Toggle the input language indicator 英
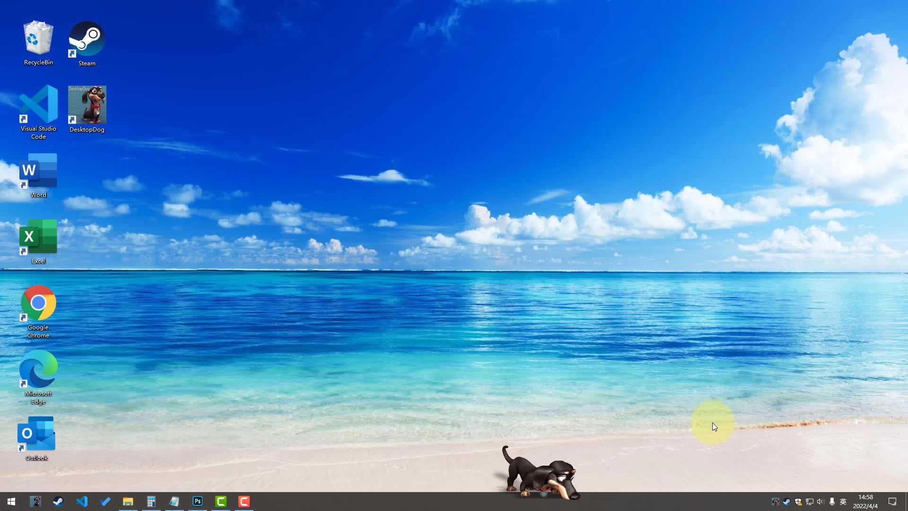 click(843, 502)
